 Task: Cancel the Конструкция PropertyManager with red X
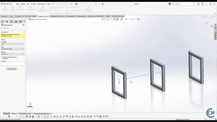[x=5, y=28]
